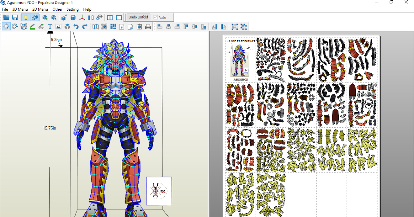Open the 2D Menu
Image resolution: width=414 pixels, height=217 pixels.
coord(40,9)
